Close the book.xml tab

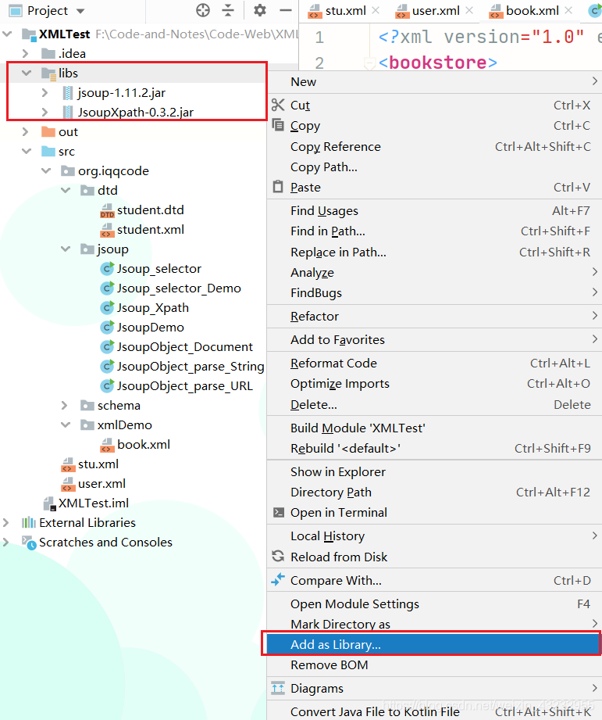[x=568, y=10]
